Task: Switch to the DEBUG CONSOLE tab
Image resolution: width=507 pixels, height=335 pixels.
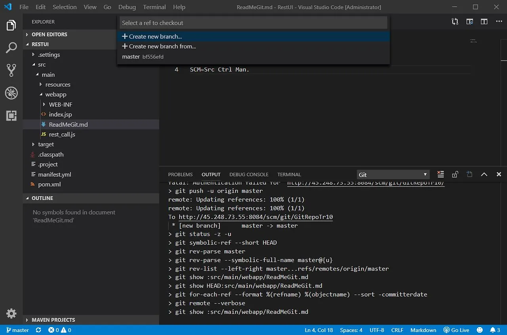Action: coord(249,174)
